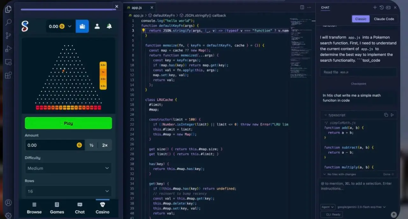Click the game controller icon in chat header
This screenshot has height=219, width=408.
pyautogui.click(x=388, y=7)
